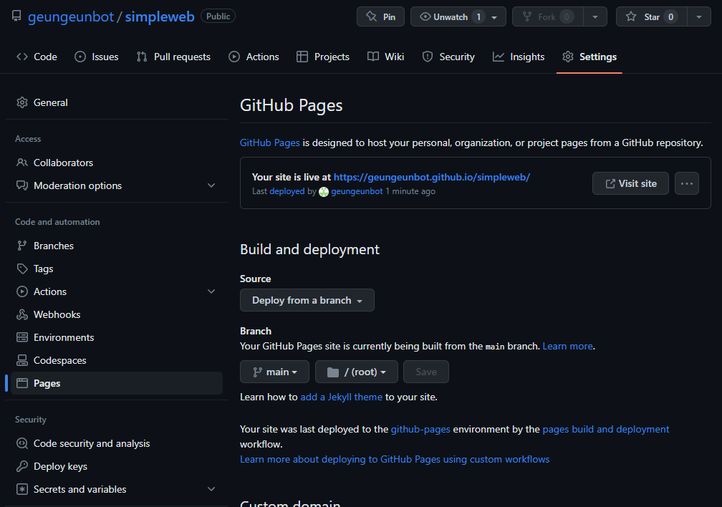722x507 pixels.
Task: Click the Wiki book icon
Action: [x=373, y=57]
